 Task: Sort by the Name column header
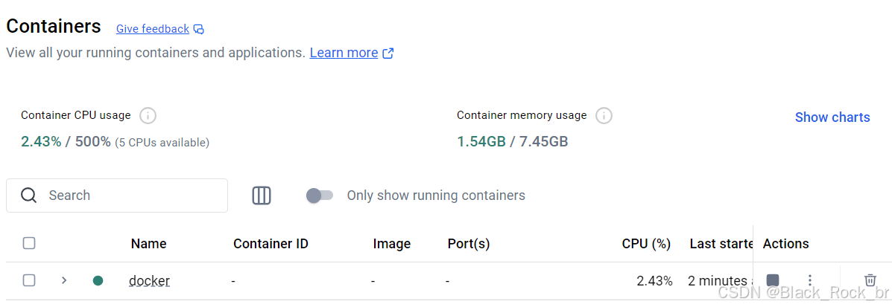coord(148,244)
